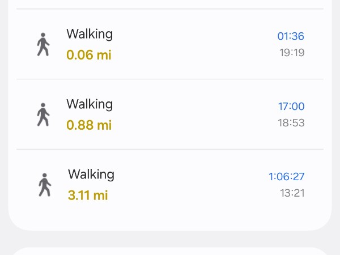
Task: Click the 0.06 mi distance value
Action: (89, 55)
